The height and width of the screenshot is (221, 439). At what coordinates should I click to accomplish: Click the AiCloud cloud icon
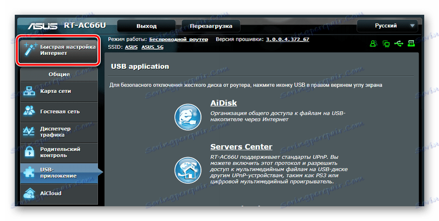pyautogui.click(x=29, y=193)
